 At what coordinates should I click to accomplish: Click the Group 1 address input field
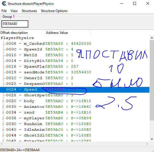(x=15, y=24)
